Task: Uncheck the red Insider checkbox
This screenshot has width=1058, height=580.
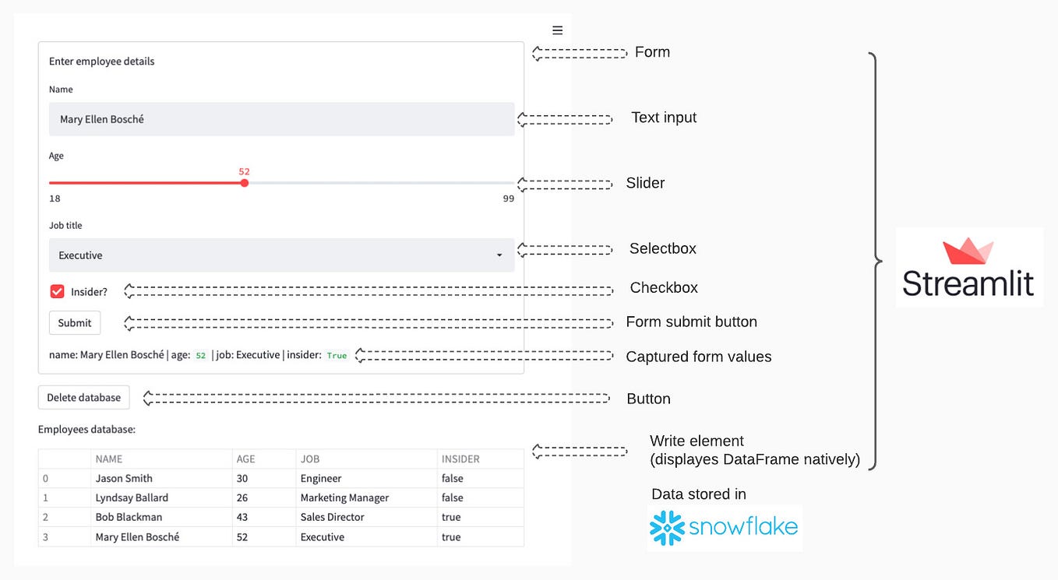Action: point(57,291)
